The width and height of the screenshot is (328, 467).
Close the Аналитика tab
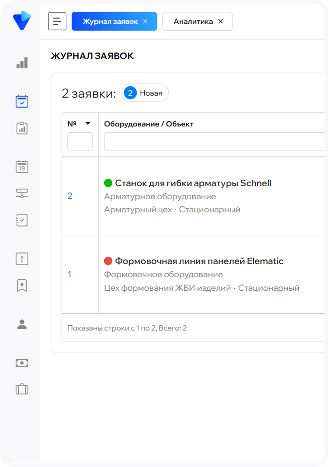click(x=221, y=22)
